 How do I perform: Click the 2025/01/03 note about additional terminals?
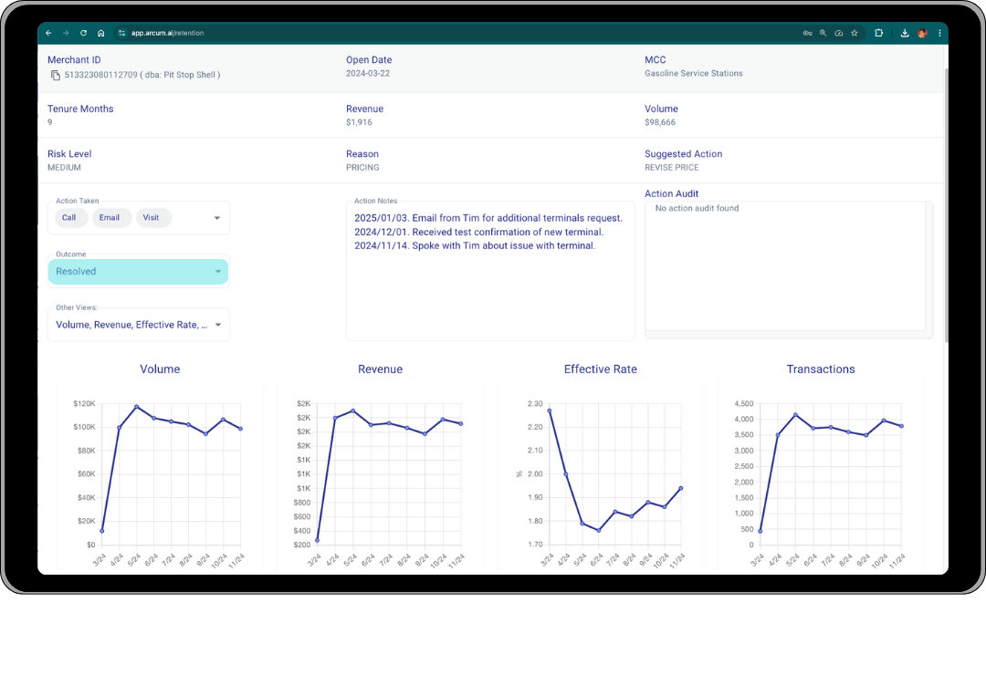pos(488,218)
